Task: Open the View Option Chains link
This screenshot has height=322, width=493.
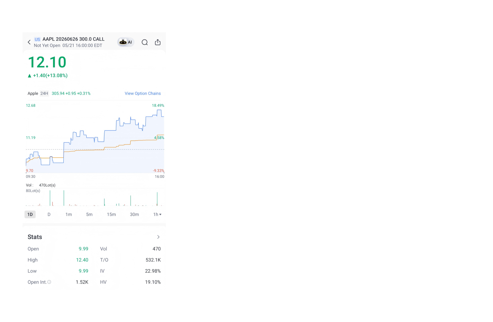Action: pos(143,93)
